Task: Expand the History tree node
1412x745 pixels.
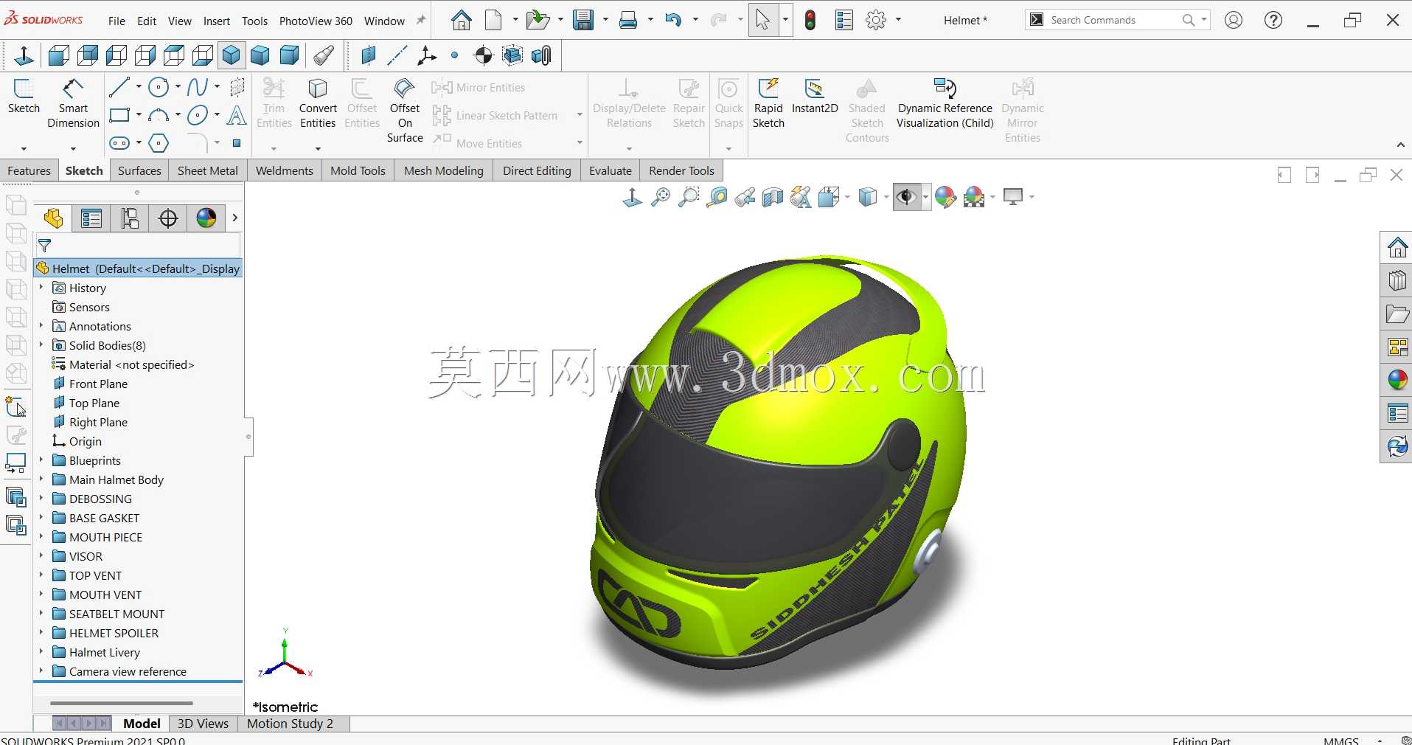Action: [41, 288]
